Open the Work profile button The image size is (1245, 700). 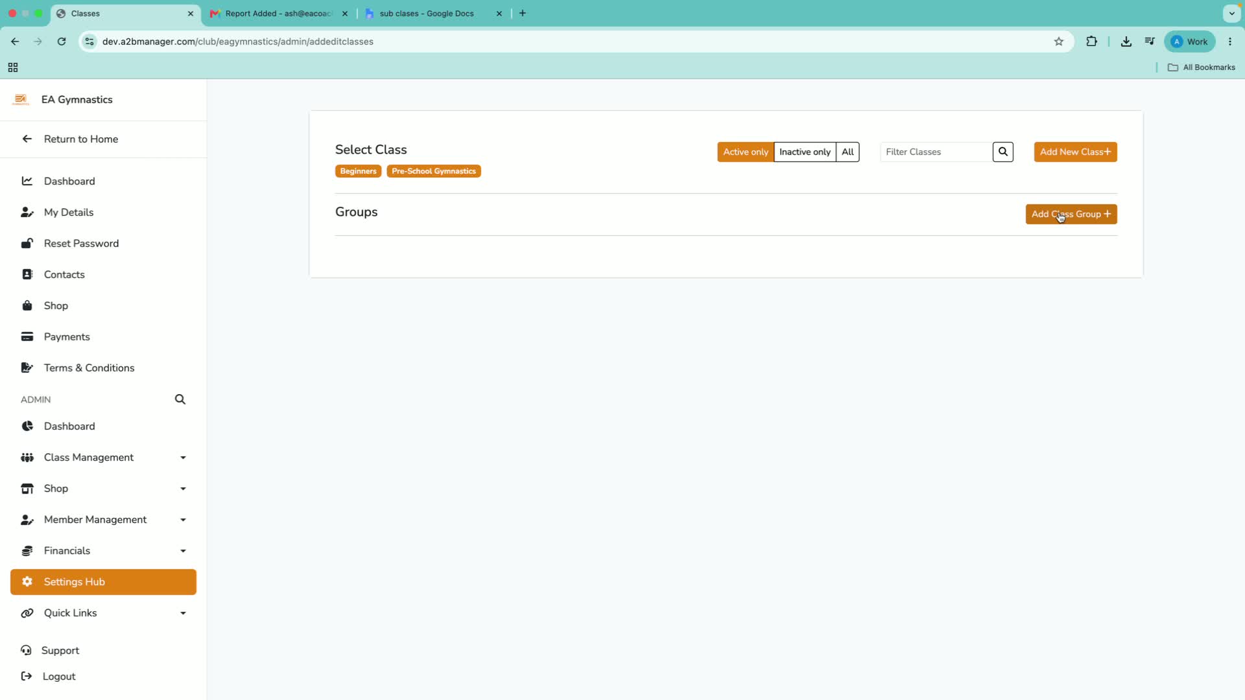pos(1190,41)
